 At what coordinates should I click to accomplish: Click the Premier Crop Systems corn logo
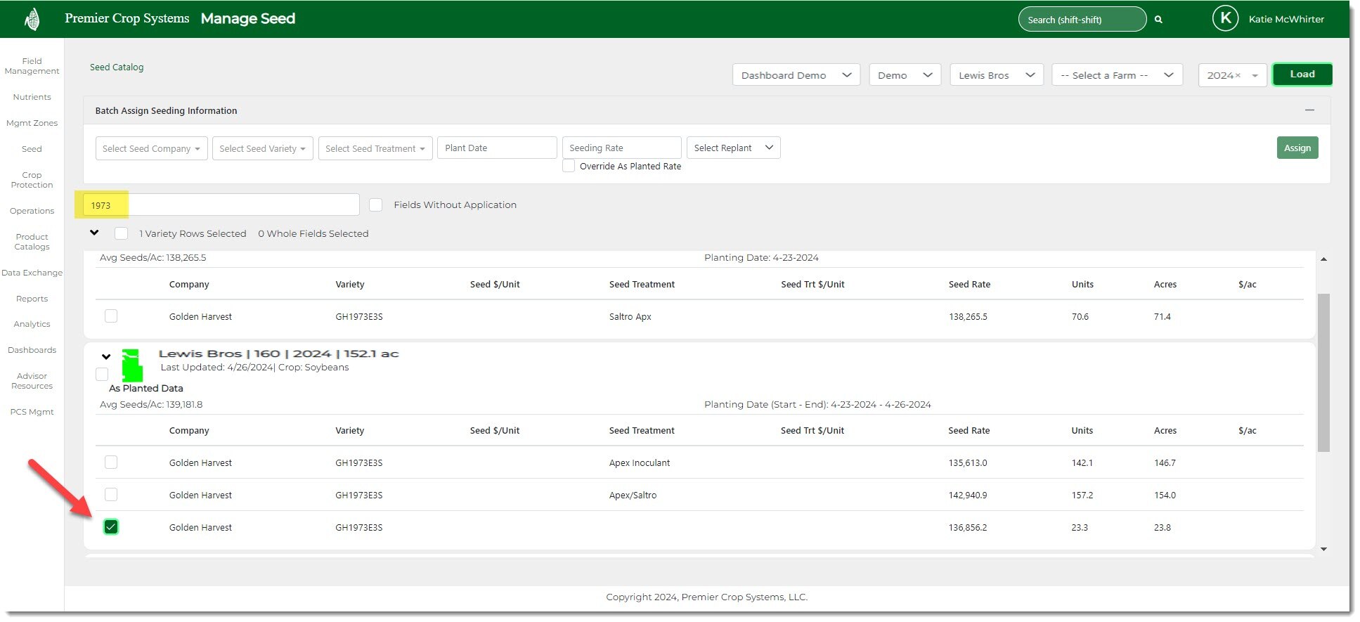32,19
